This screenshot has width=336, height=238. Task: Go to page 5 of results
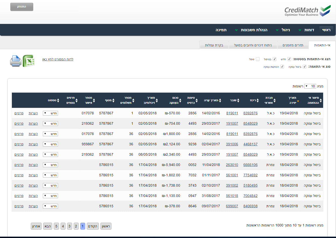[x=56, y=226]
